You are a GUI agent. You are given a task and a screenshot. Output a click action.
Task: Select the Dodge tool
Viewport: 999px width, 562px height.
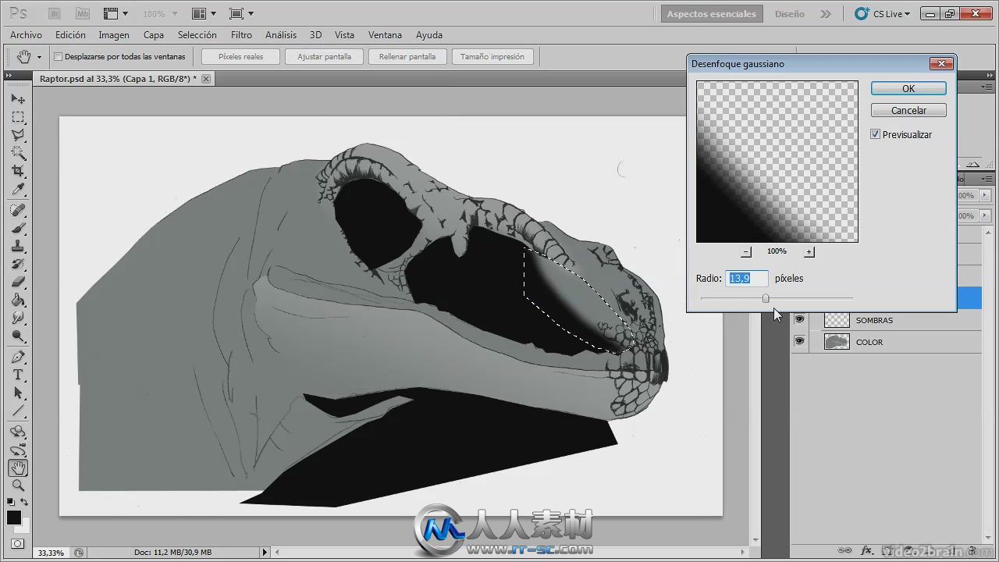pyautogui.click(x=18, y=336)
